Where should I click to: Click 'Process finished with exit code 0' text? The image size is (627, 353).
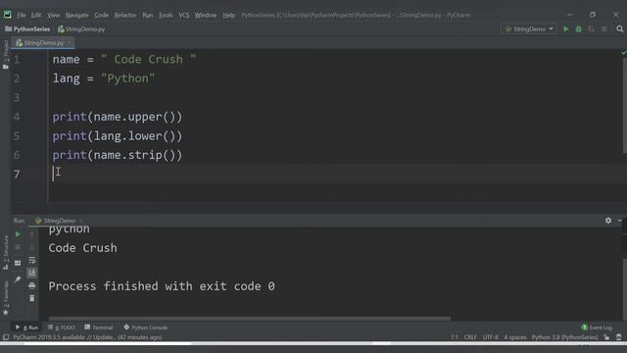click(162, 286)
